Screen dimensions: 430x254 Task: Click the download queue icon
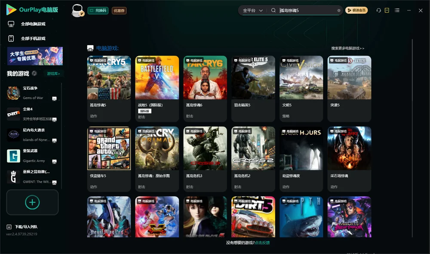9,227
